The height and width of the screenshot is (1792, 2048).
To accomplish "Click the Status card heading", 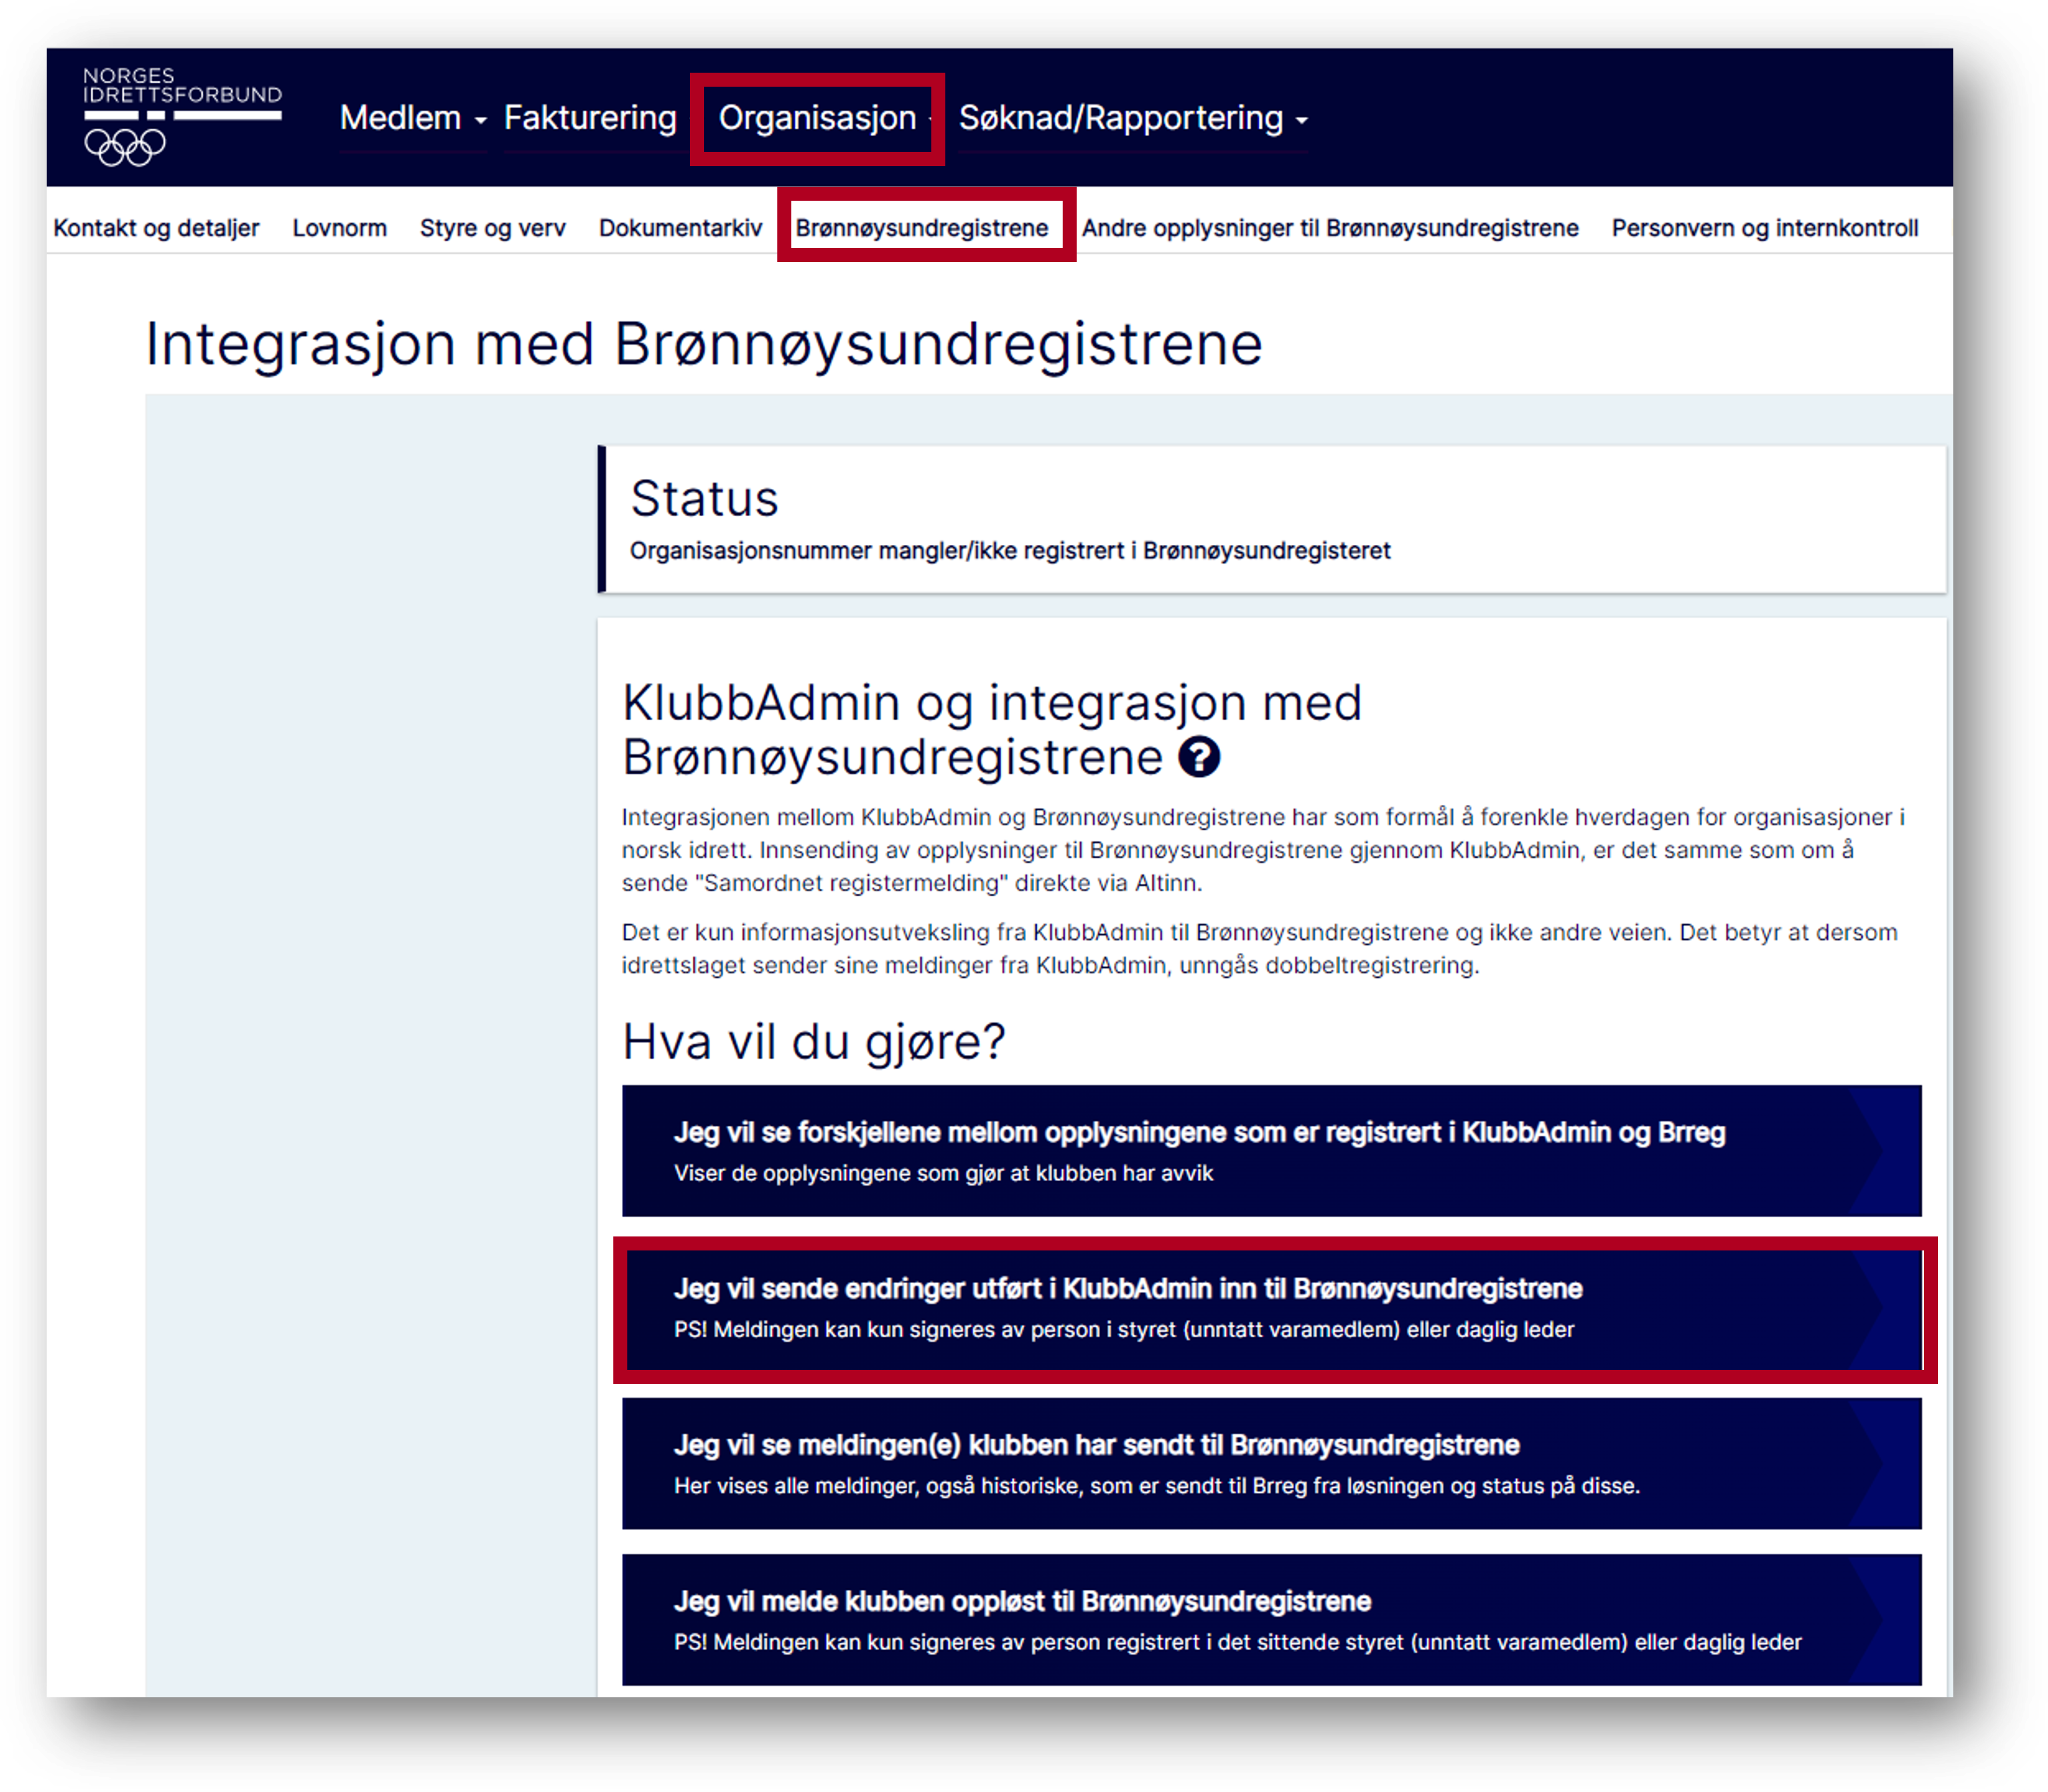I will pyautogui.click(x=703, y=498).
